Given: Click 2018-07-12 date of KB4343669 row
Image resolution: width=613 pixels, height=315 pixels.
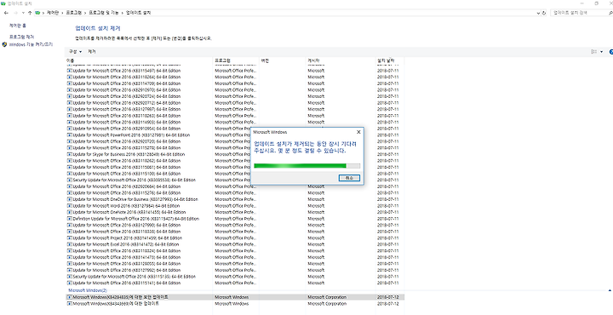Looking at the screenshot, I should pos(388,304).
